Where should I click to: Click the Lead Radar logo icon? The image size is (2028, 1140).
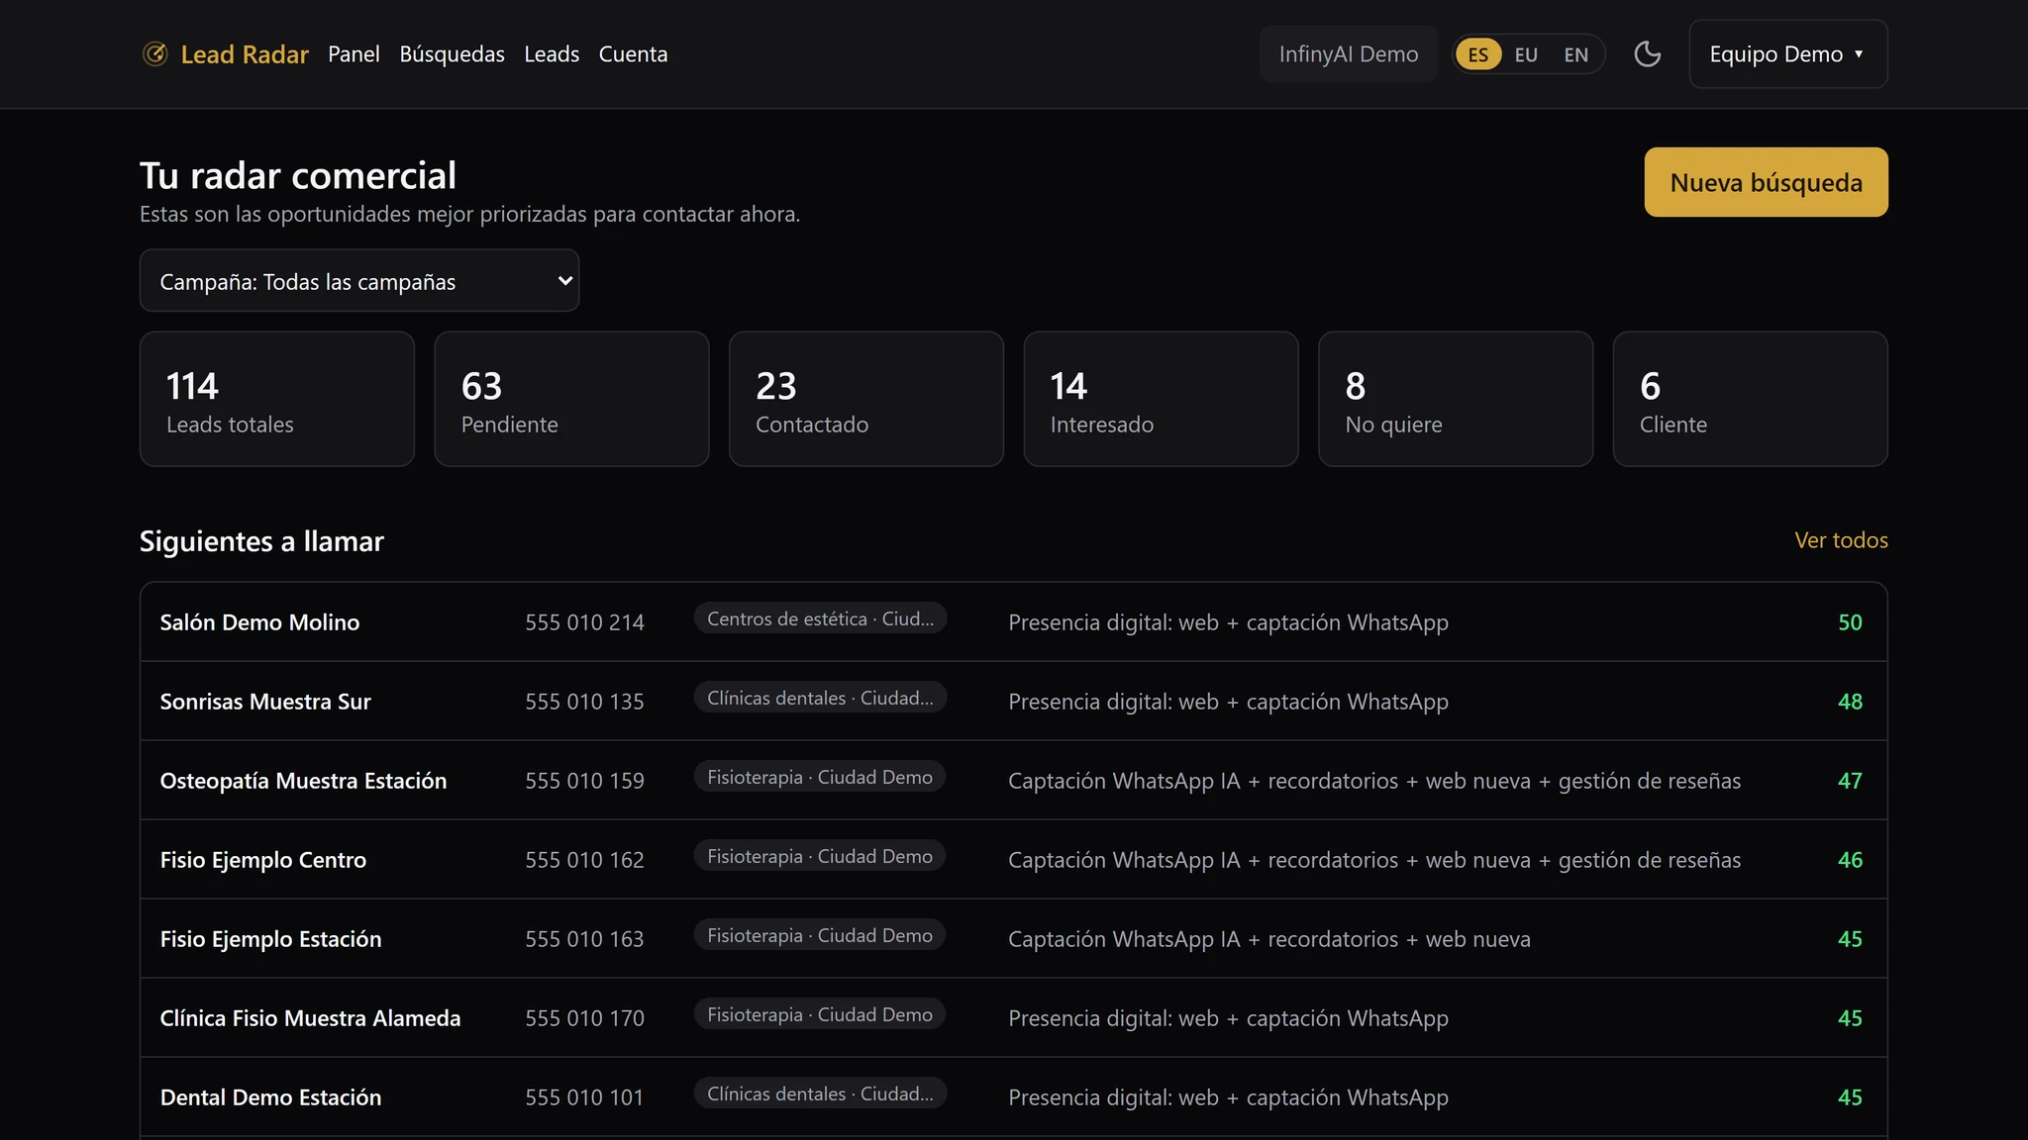[154, 53]
